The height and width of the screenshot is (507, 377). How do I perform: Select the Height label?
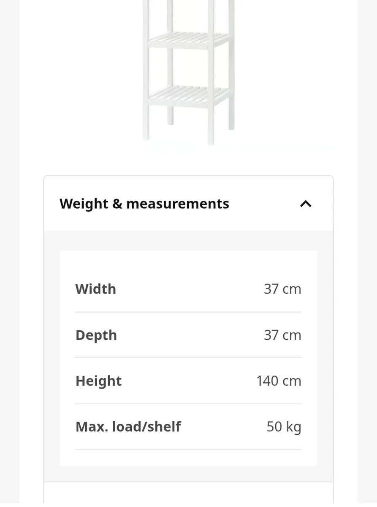[x=98, y=381]
